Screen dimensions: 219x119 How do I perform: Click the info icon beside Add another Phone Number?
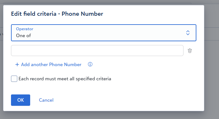click(x=90, y=65)
